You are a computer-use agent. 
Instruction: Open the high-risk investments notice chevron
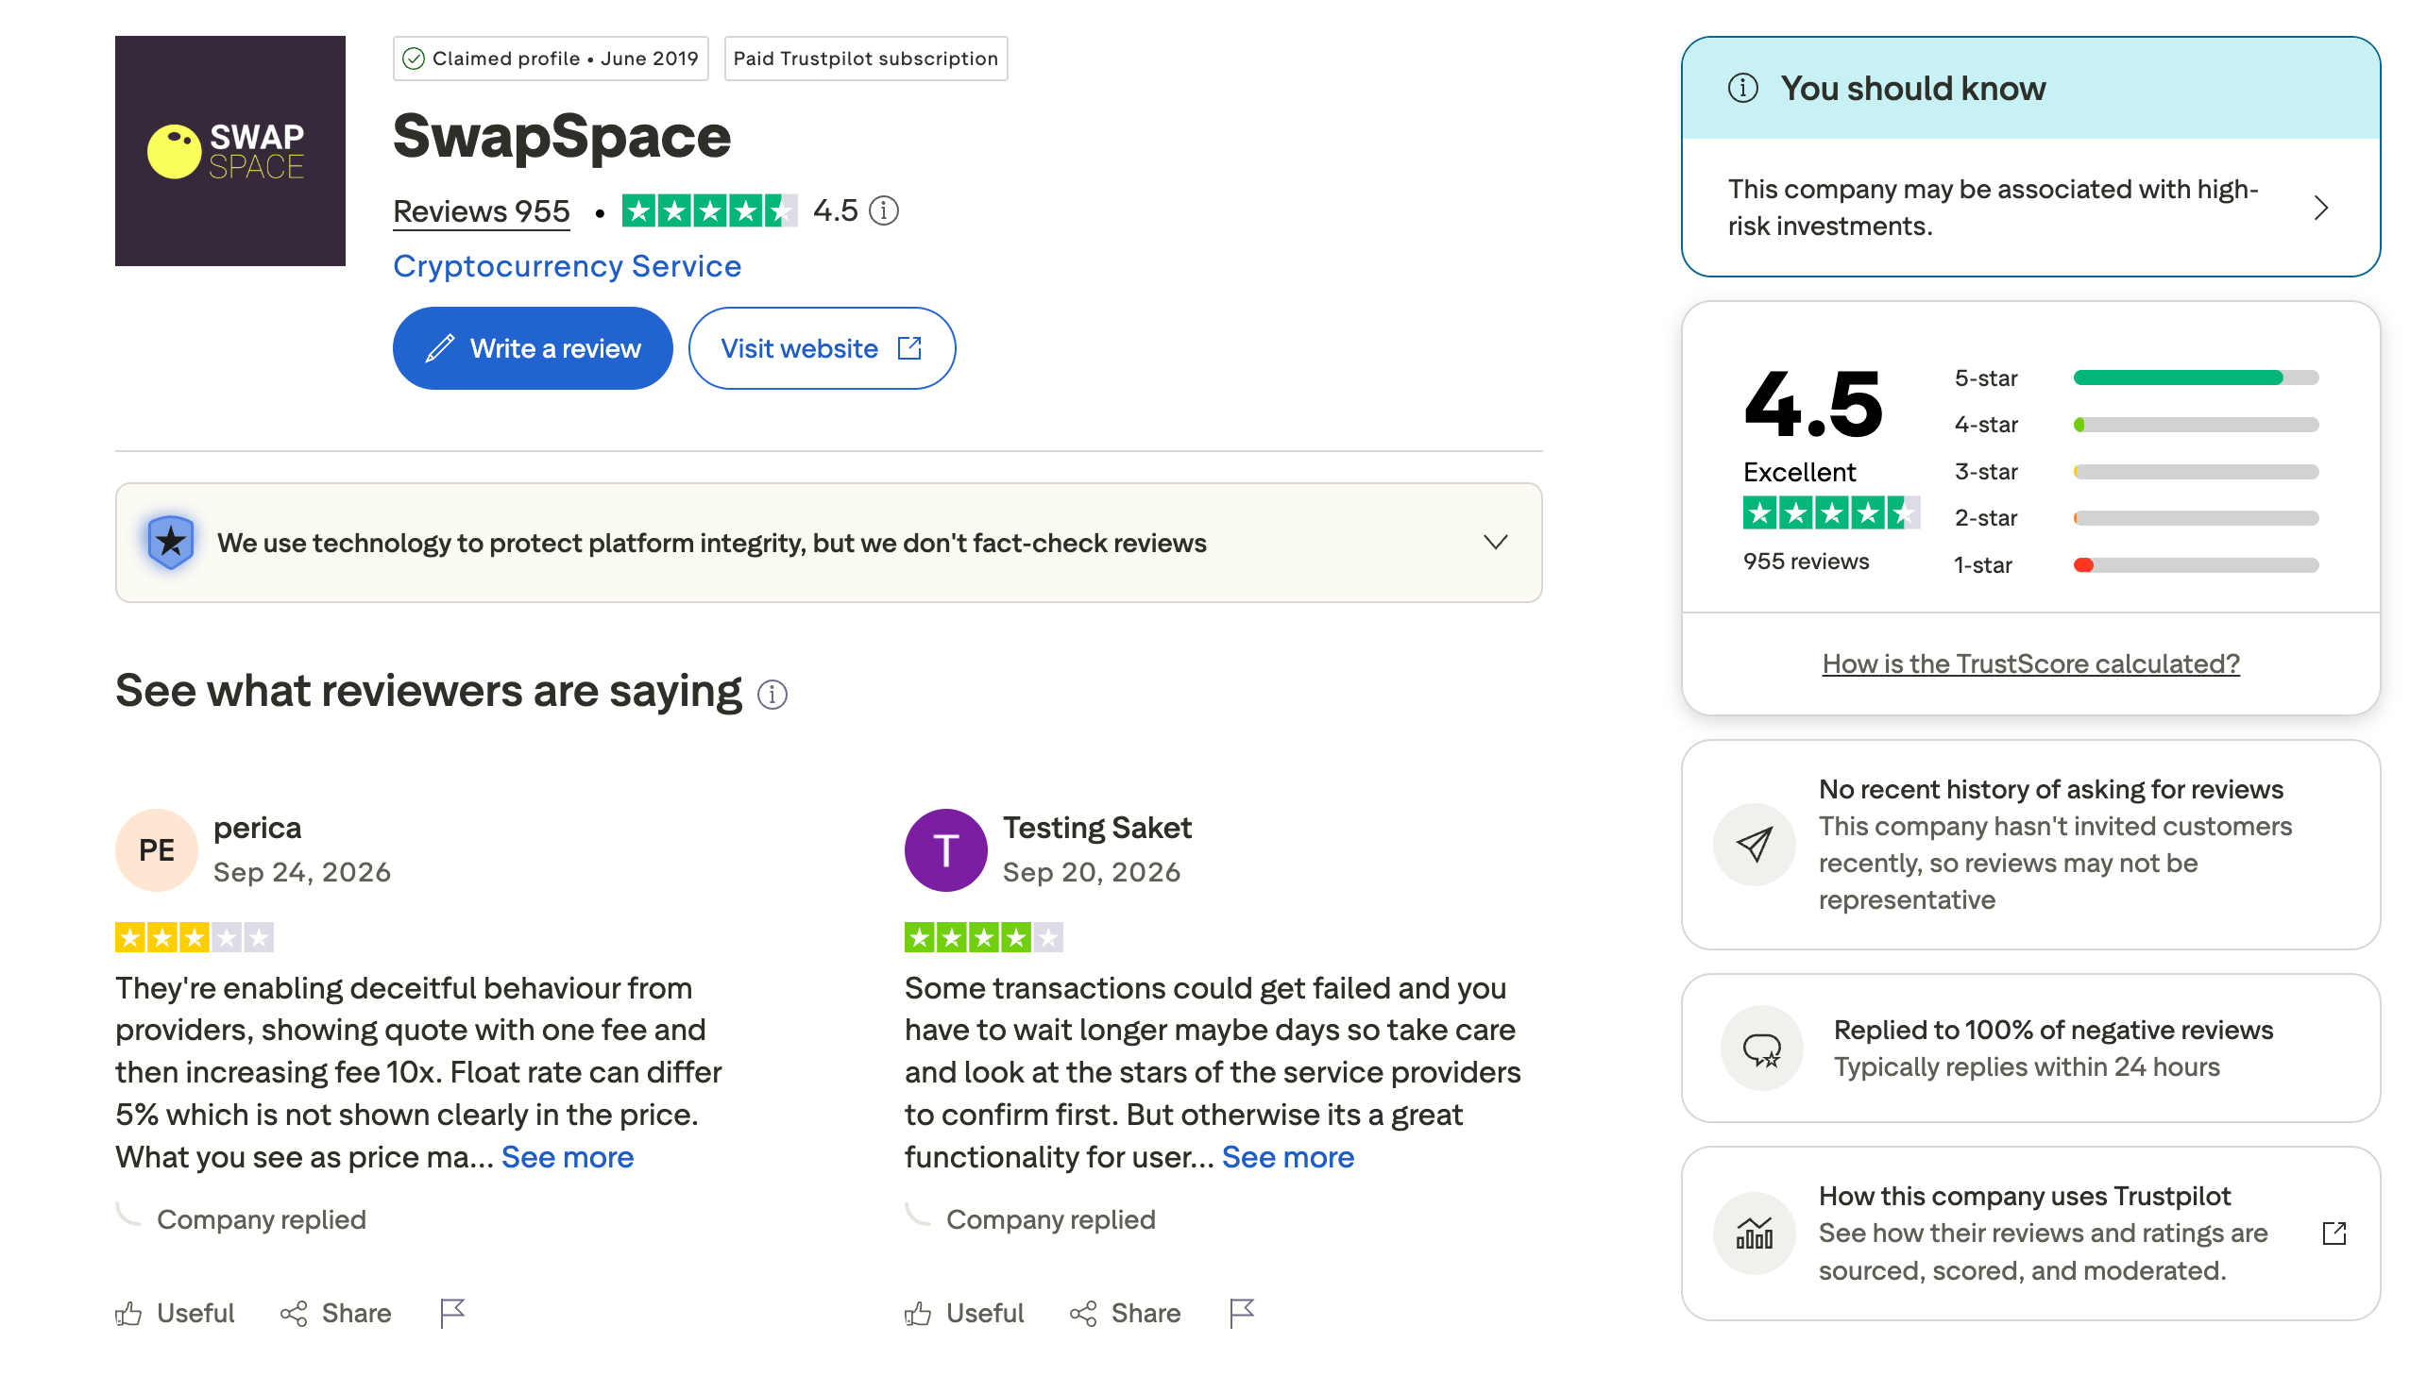pos(2321,208)
